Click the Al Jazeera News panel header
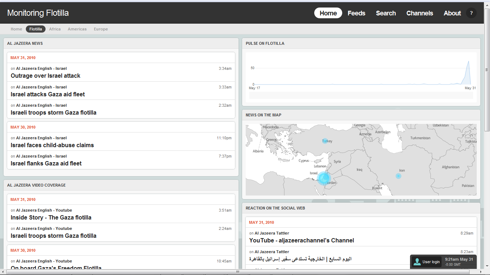The width and height of the screenshot is (490, 275). pos(121,43)
